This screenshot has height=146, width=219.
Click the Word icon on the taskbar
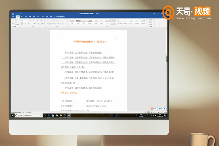69,116
